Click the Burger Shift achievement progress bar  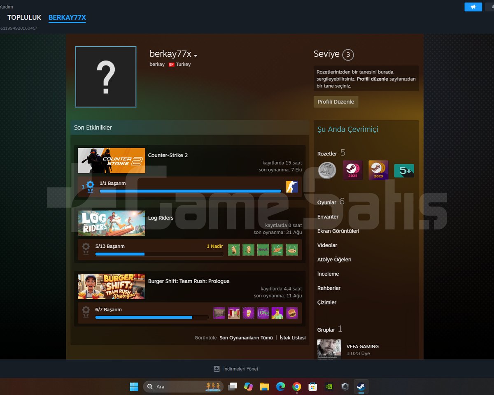point(152,317)
